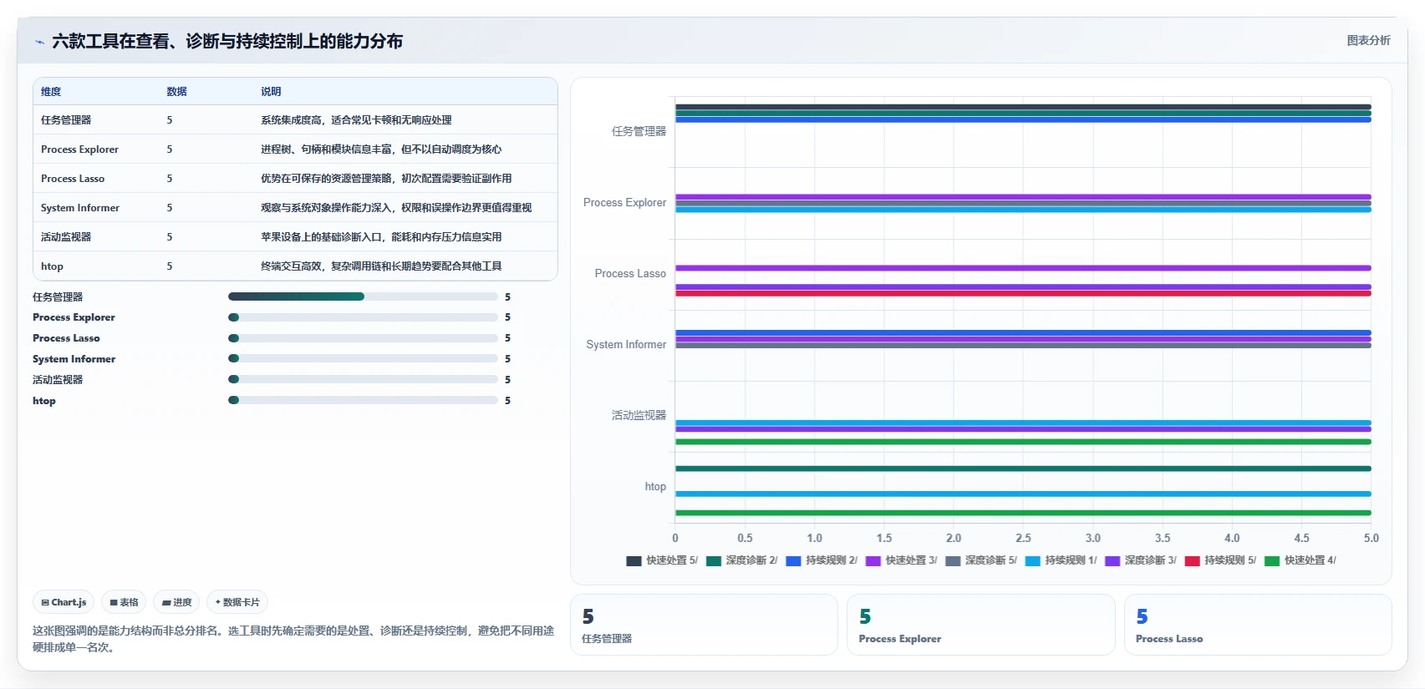
Task: Click the Process Lasso progress bar
Action: pos(363,338)
